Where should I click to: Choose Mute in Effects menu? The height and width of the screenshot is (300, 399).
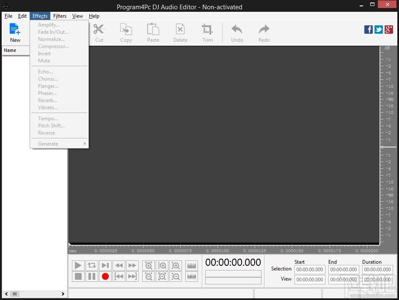(x=59, y=61)
